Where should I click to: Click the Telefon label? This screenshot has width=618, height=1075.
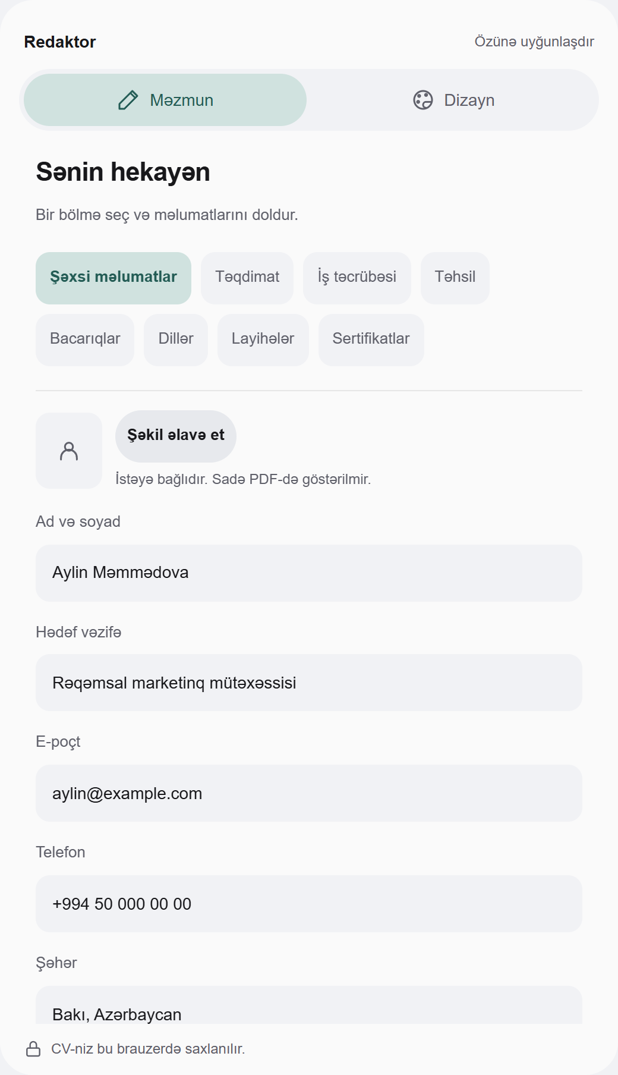61,852
